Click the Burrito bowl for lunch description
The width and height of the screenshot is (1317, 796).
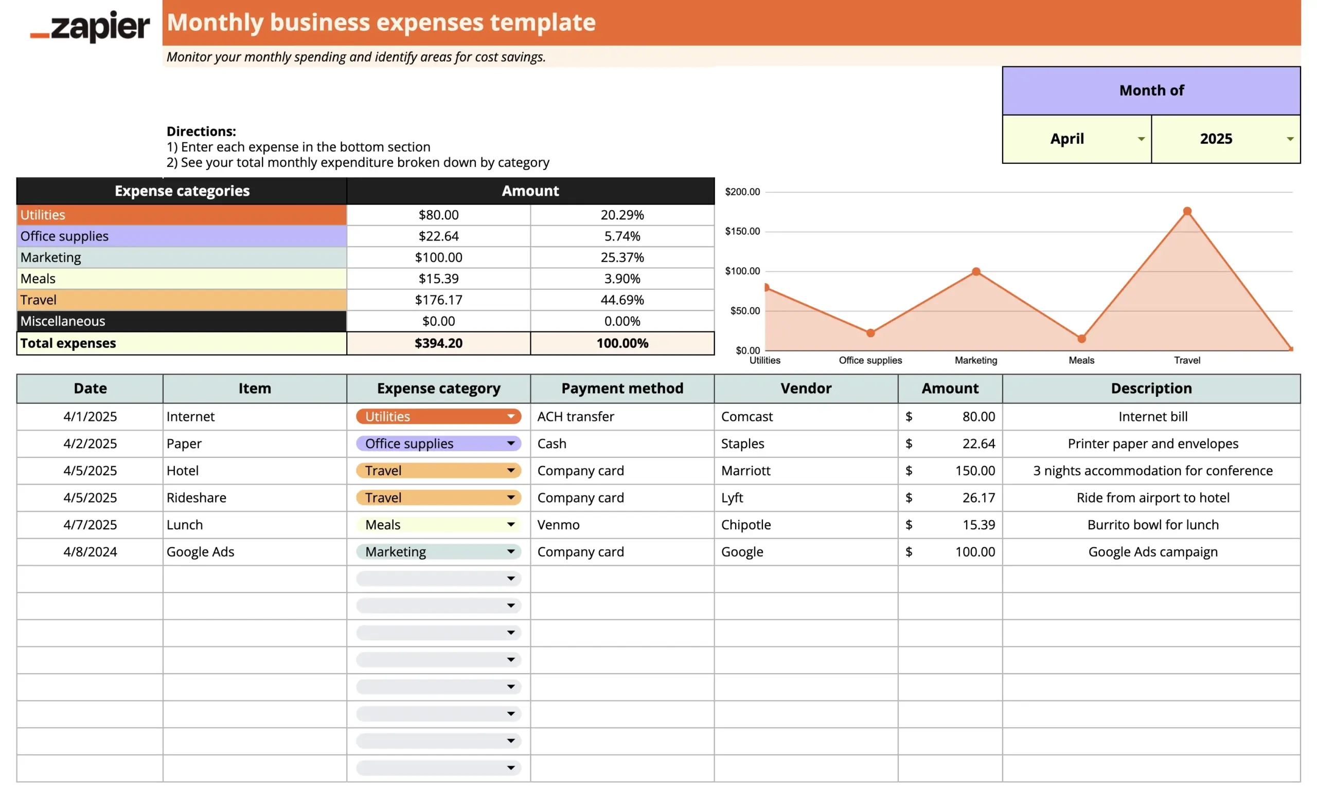tap(1152, 525)
